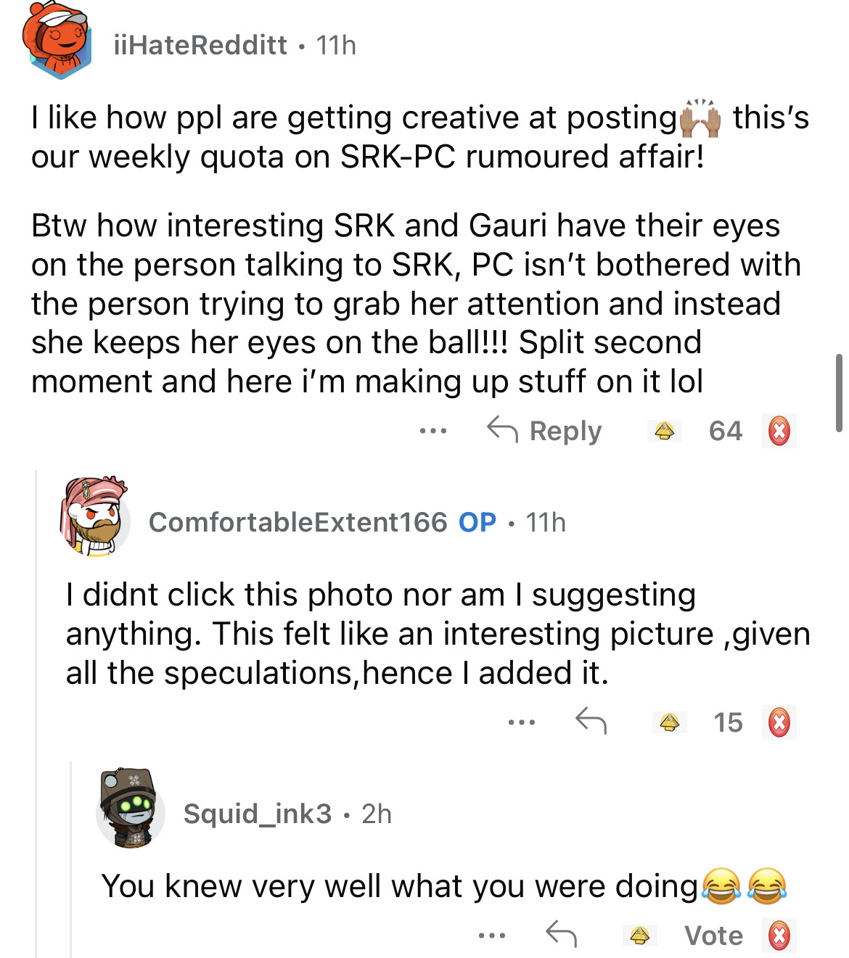Tap reply arrow on ComfortableExtent166's comment
The width and height of the screenshot is (849, 958).
pyautogui.click(x=591, y=721)
